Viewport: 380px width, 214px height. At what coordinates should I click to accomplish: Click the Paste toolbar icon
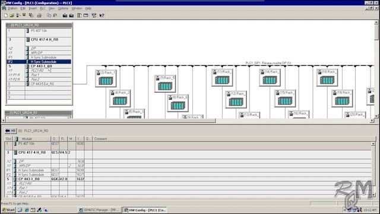[55, 15]
